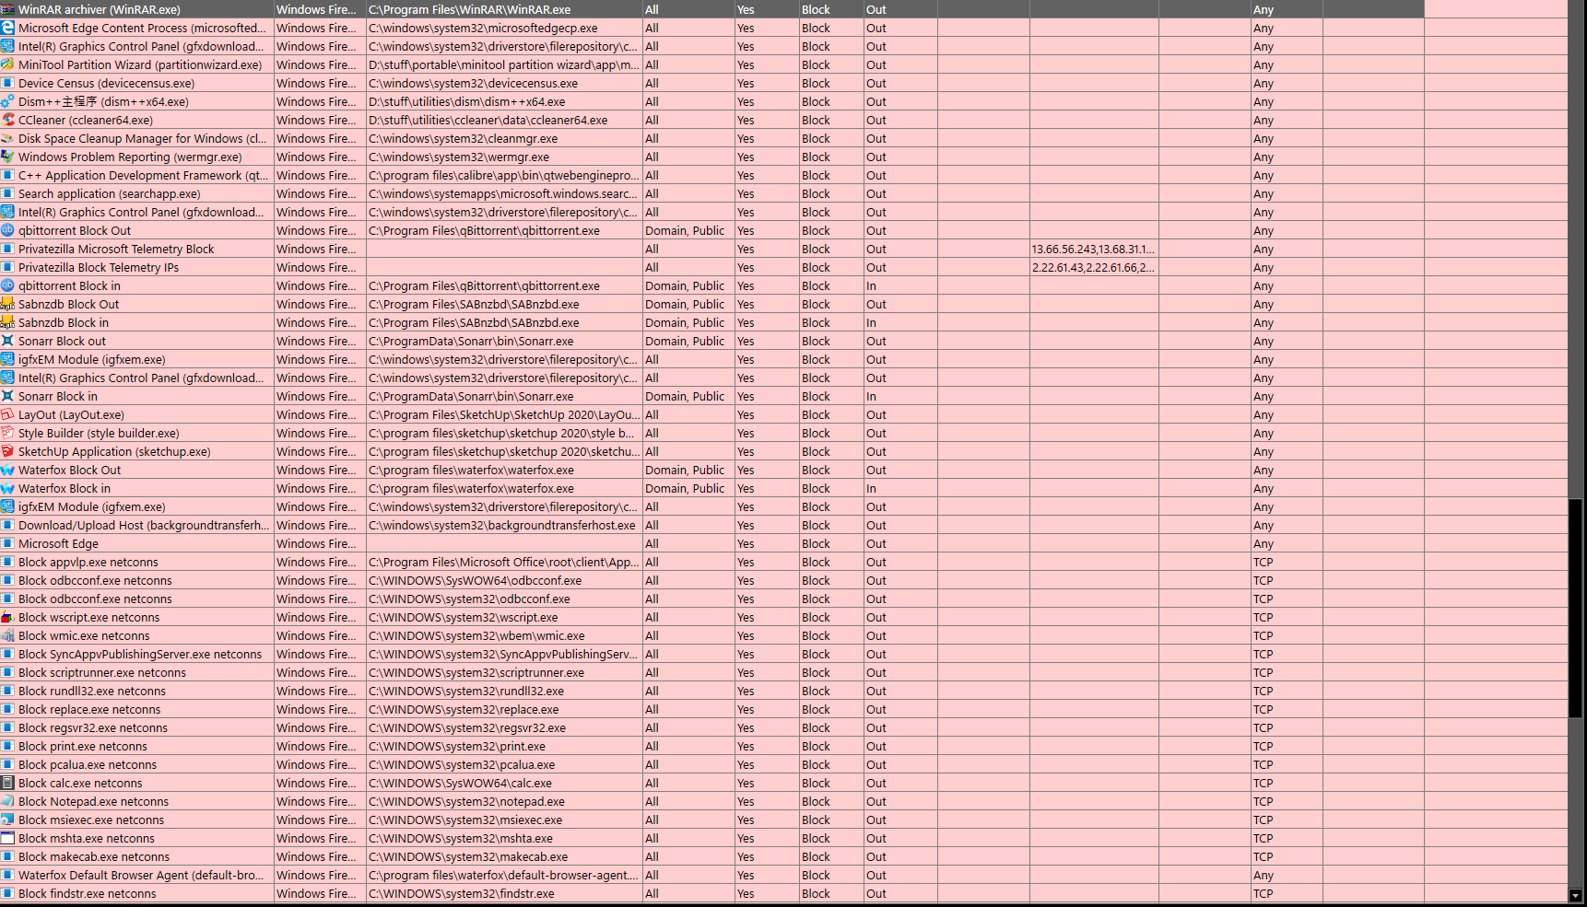The height and width of the screenshot is (907, 1587).
Task: Click the SysWOW64\odbcconf.exe path cell
Action: click(504, 580)
